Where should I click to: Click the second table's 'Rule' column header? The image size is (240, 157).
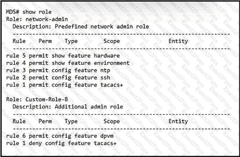[x=19, y=121]
